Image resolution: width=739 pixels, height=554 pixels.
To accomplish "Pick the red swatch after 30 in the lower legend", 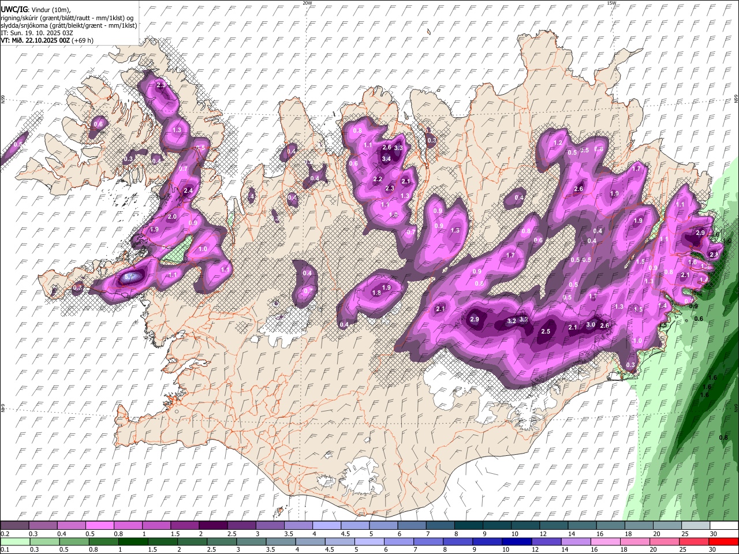I will point(723,542).
